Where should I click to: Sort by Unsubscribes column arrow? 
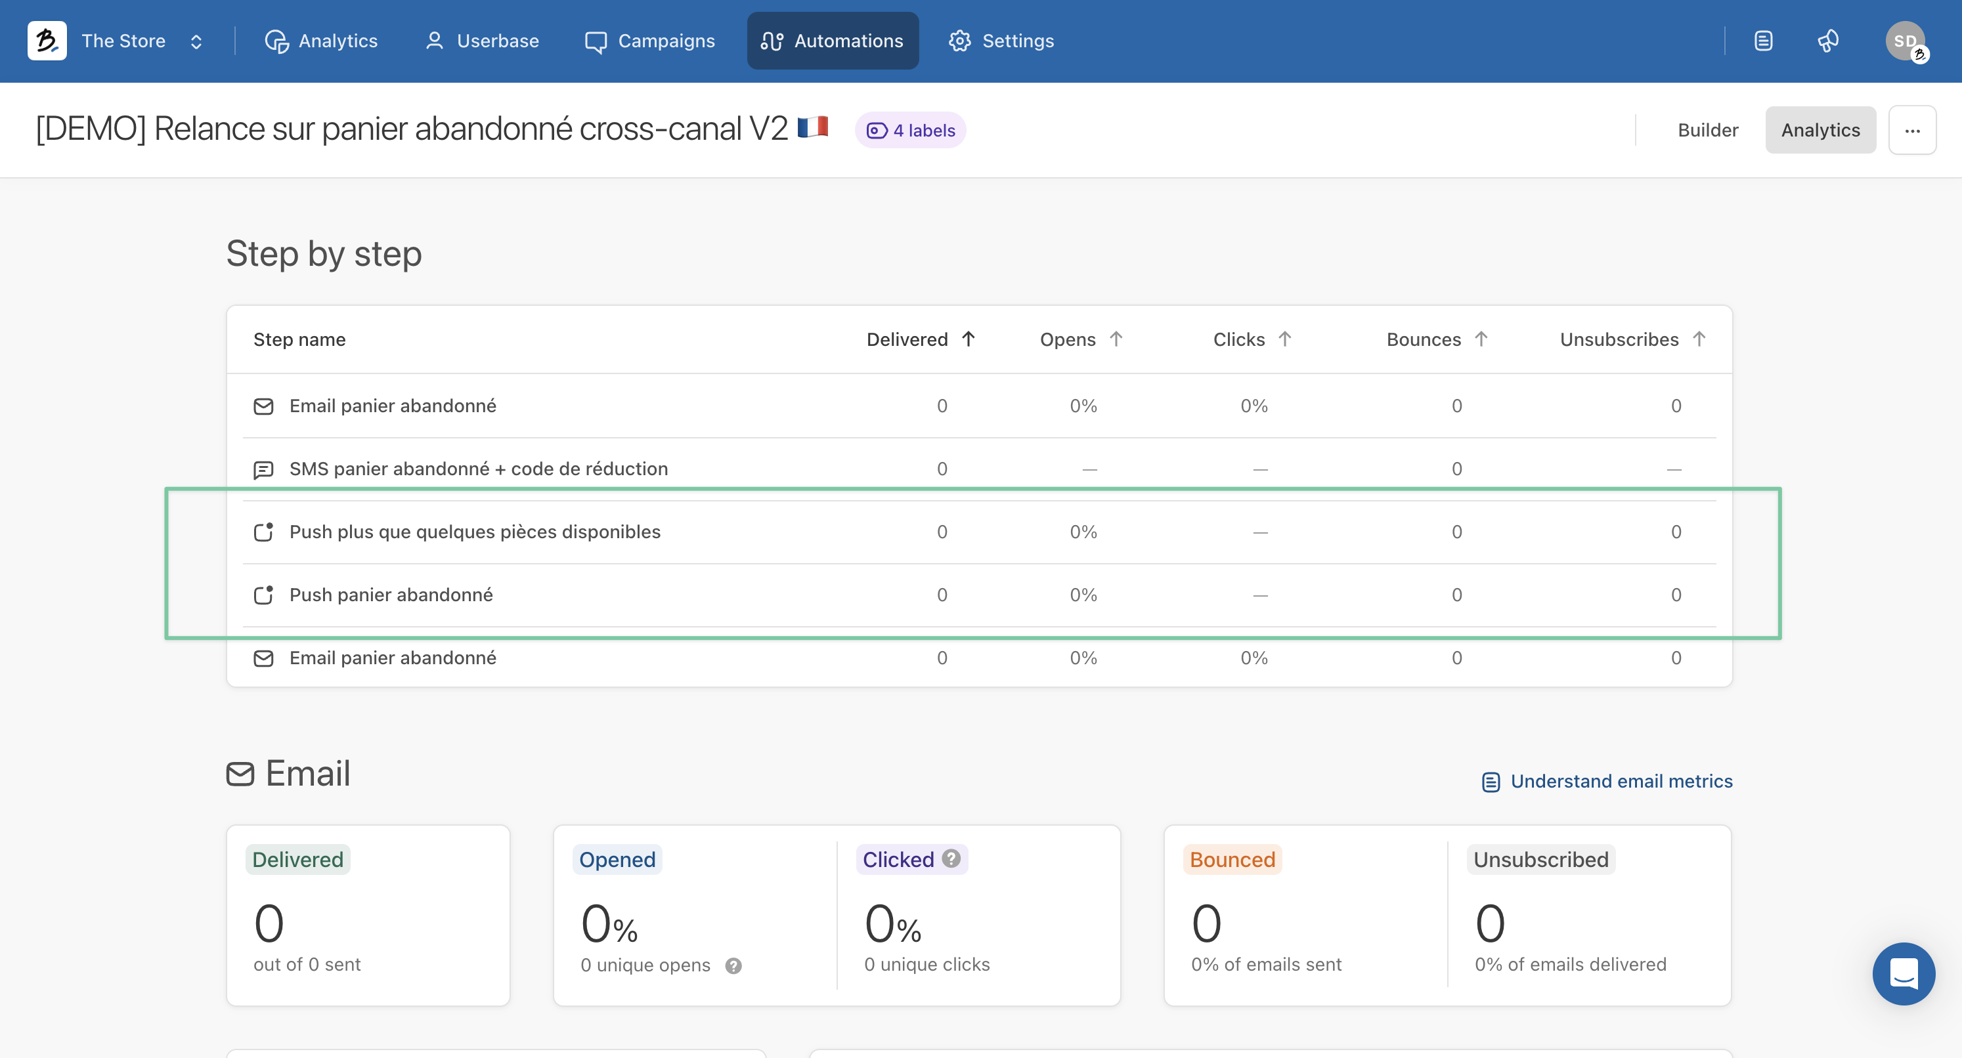tap(1699, 339)
